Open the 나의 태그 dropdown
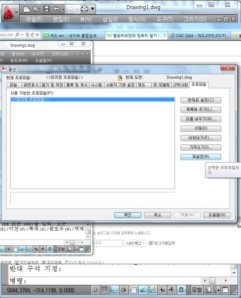Viewport: 241px width, 298px height. click(x=135, y=243)
